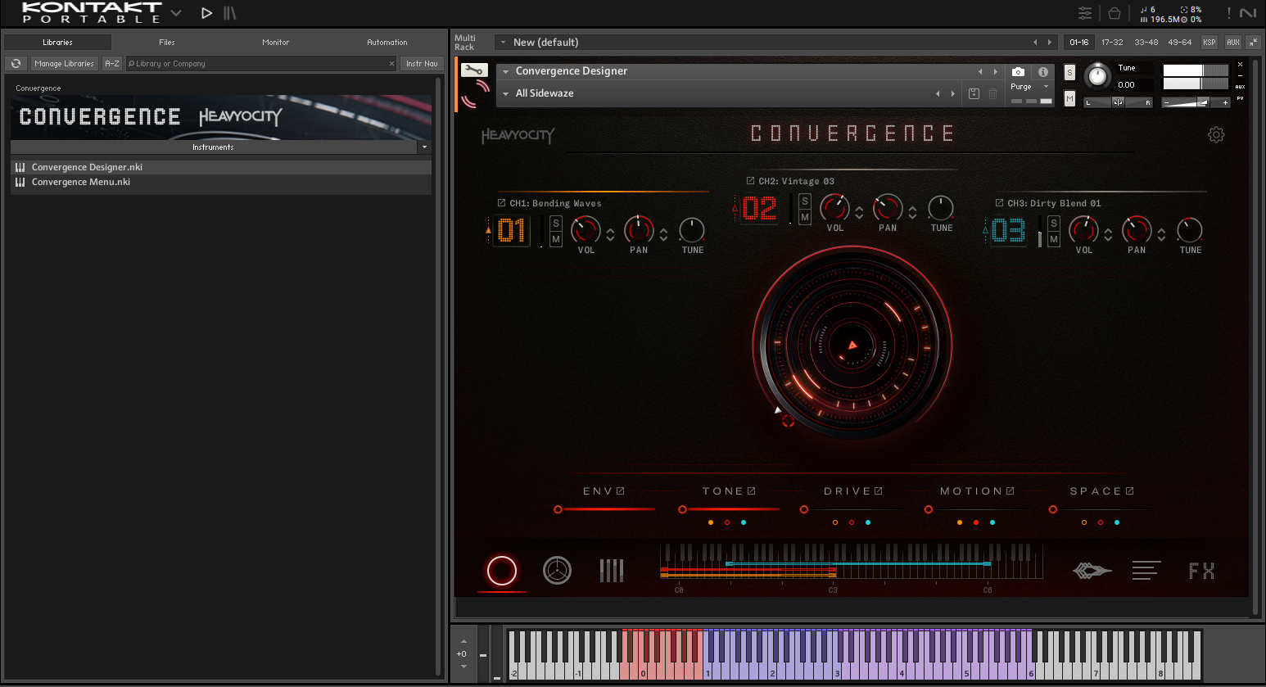Viewport: 1266px width, 687px height.
Task: Expand the Instruments dropdown in Convergence library
Action: click(x=424, y=147)
